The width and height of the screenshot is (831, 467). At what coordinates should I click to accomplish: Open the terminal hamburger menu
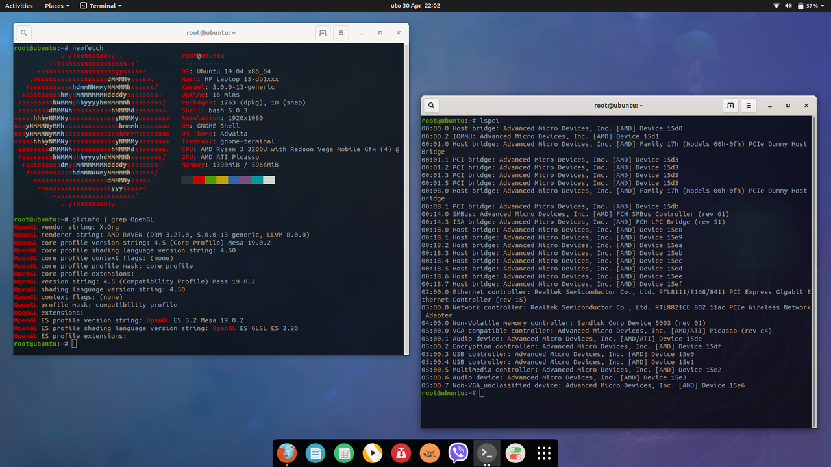coord(749,105)
